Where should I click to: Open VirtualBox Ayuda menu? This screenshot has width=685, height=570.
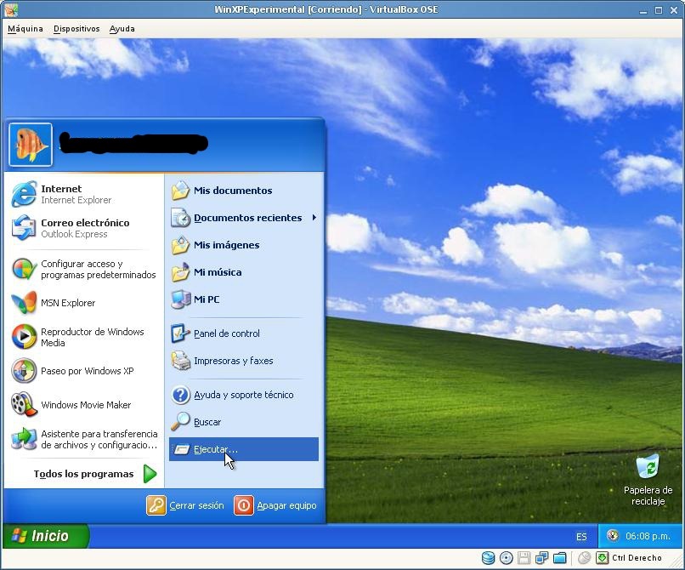pos(122,29)
